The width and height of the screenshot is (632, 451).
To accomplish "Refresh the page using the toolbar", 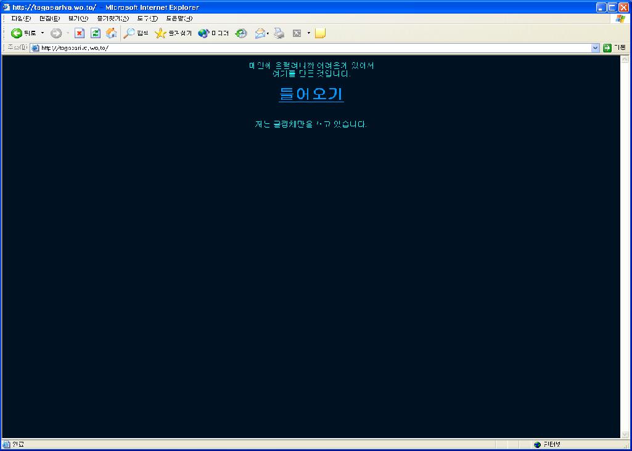I will (96, 33).
